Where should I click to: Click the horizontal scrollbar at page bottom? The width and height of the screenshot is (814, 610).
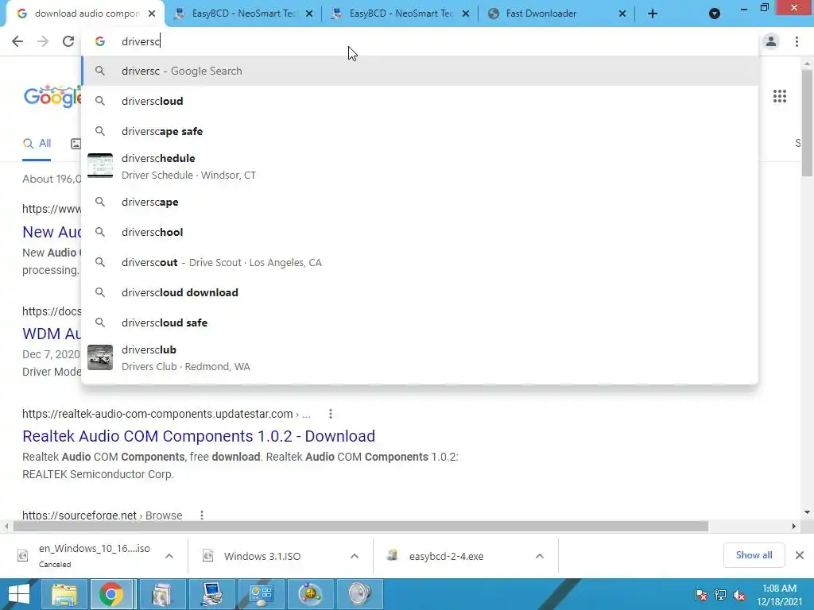click(x=360, y=527)
